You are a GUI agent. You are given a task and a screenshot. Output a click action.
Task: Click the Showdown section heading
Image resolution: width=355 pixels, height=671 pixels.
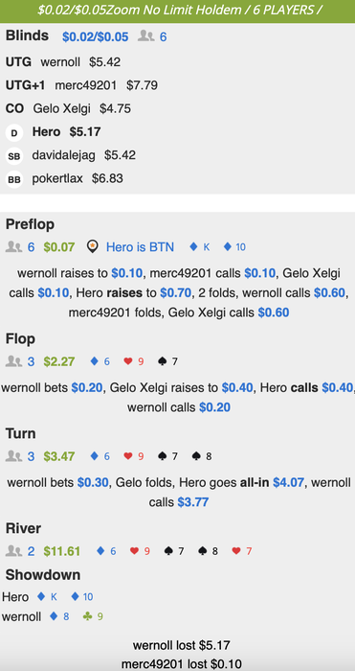point(43,575)
